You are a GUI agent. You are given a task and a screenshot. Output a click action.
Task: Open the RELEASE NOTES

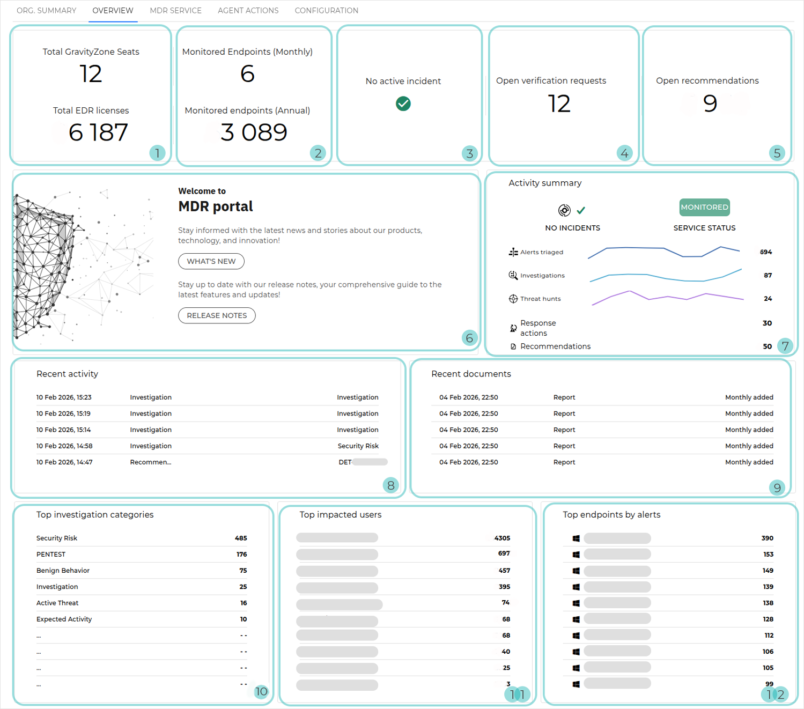click(217, 315)
